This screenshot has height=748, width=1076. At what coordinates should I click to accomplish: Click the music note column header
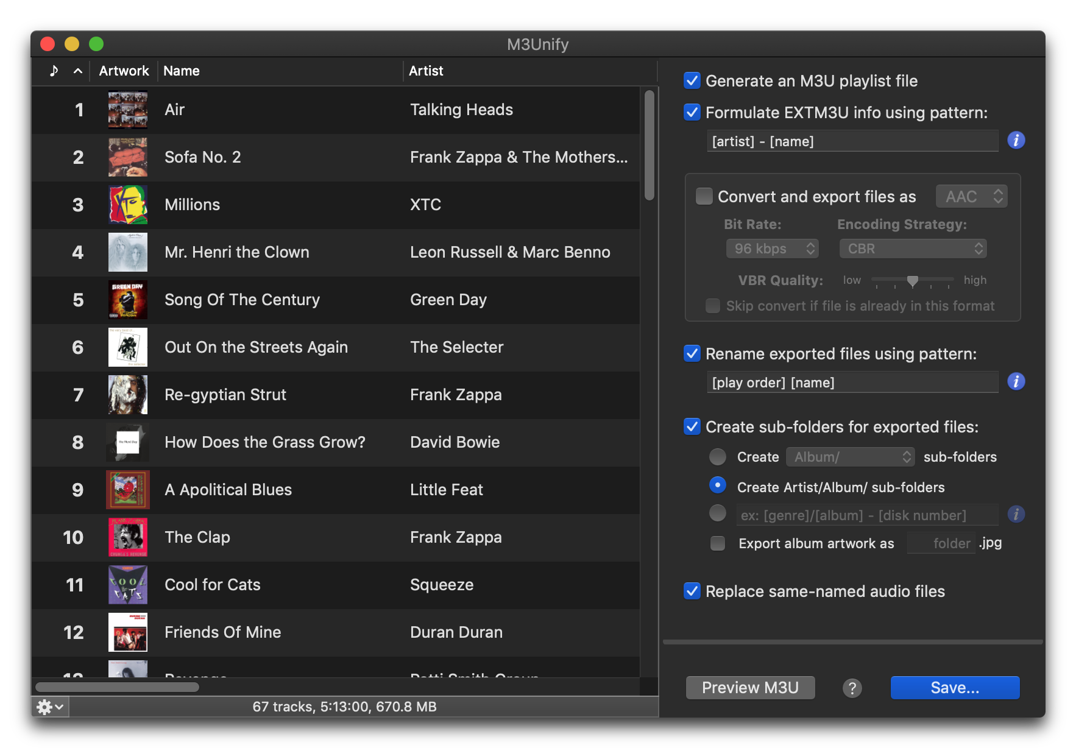pyautogui.click(x=54, y=71)
